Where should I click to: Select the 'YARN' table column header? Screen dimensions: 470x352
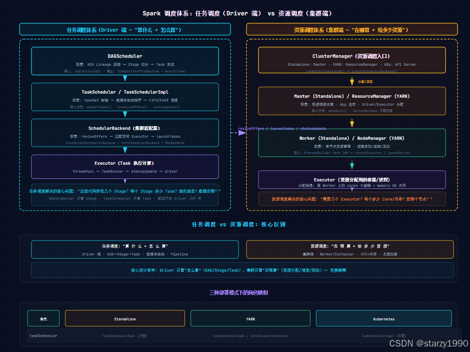pos(250,318)
